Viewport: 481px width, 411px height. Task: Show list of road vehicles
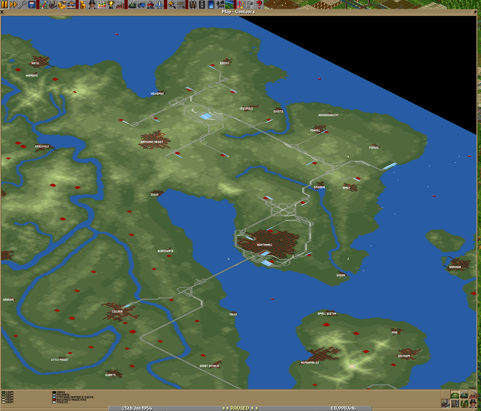(x=141, y=4)
